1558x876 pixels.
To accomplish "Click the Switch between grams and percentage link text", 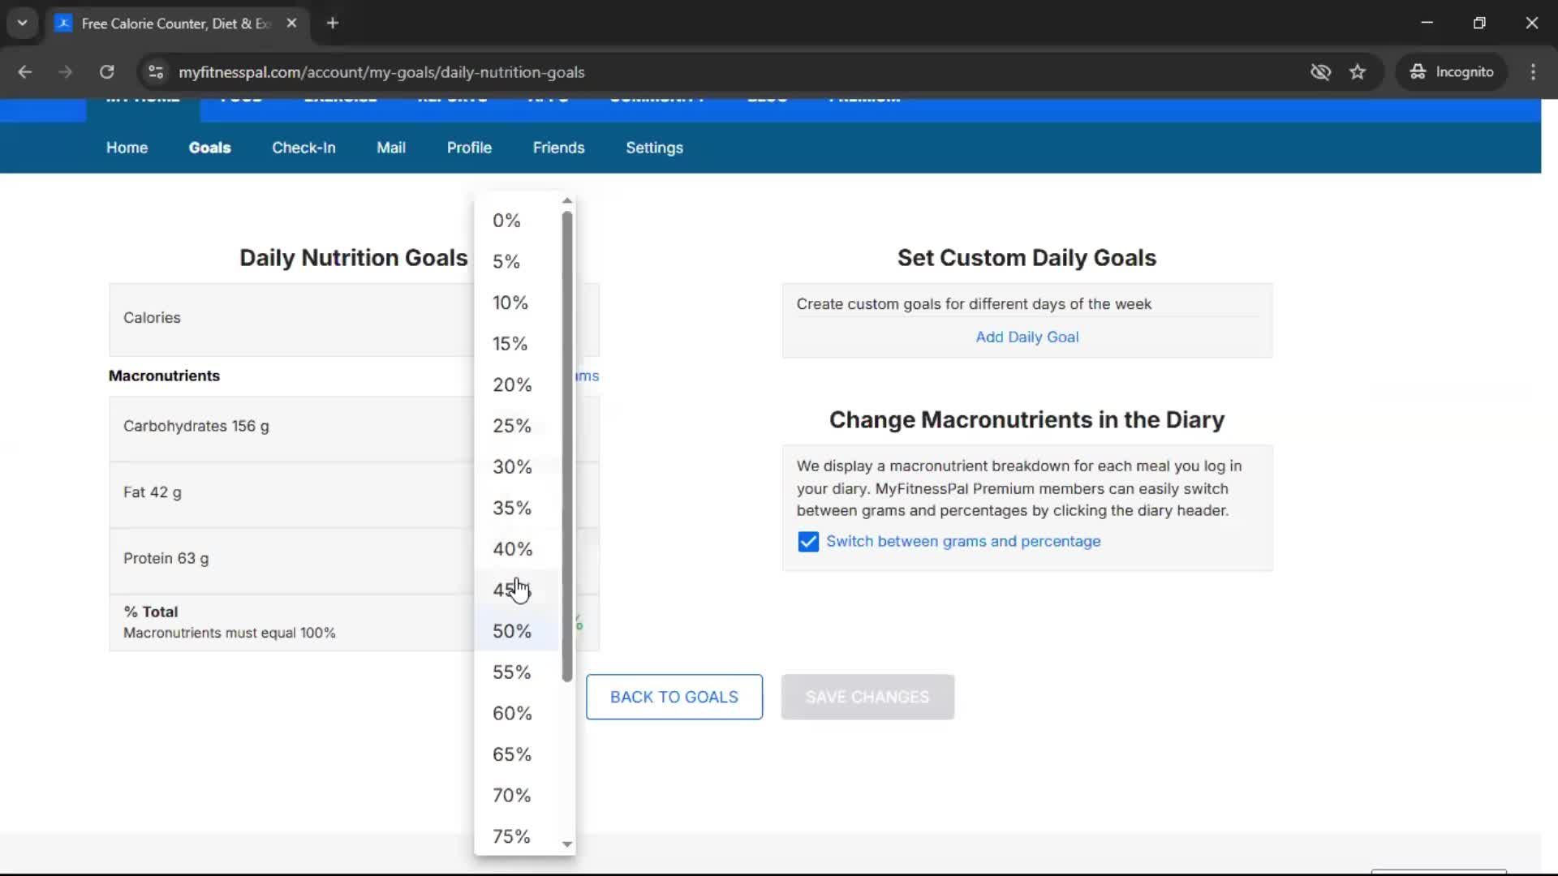I will (963, 542).
